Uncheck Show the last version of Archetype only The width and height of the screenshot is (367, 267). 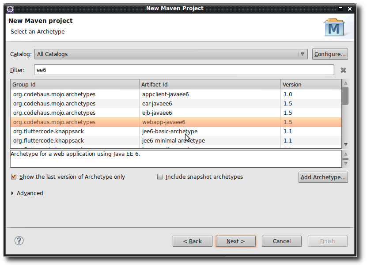tap(14, 177)
